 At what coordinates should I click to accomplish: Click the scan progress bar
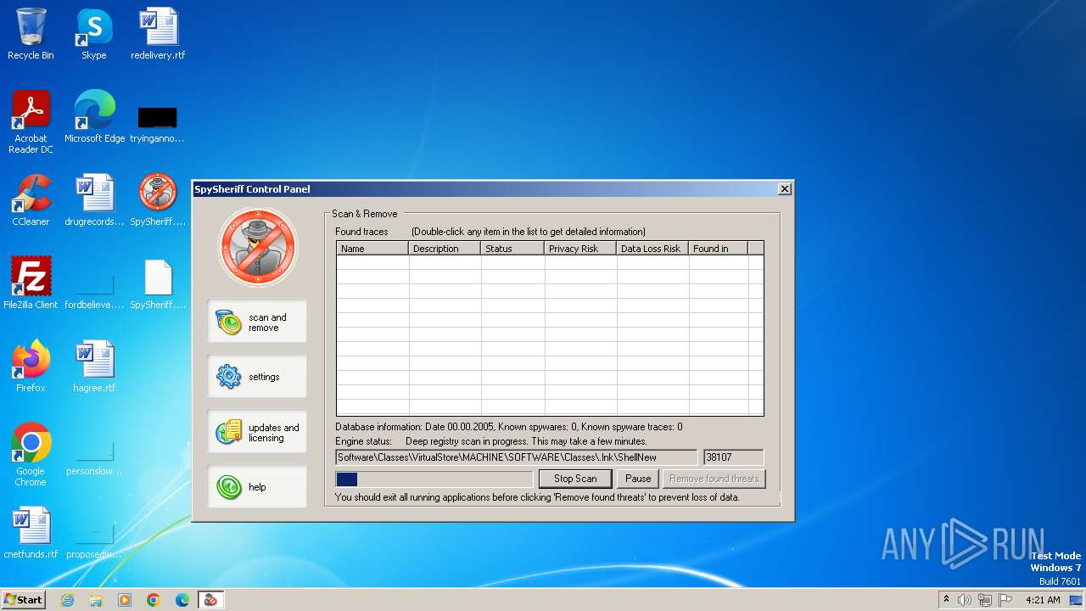434,479
